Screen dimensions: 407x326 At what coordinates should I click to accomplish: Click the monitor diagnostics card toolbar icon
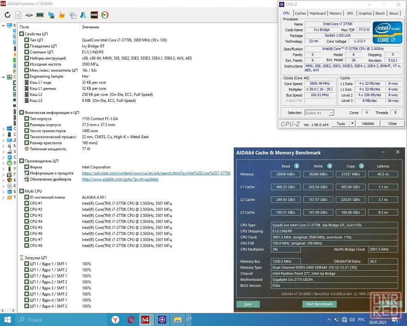pyautogui.click(x=51, y=15)
